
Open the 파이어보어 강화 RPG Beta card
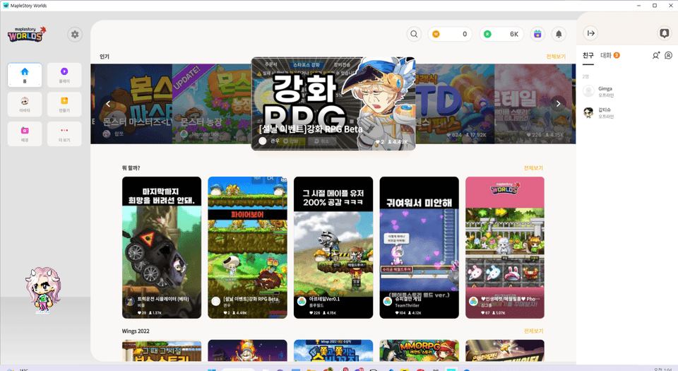247,247
